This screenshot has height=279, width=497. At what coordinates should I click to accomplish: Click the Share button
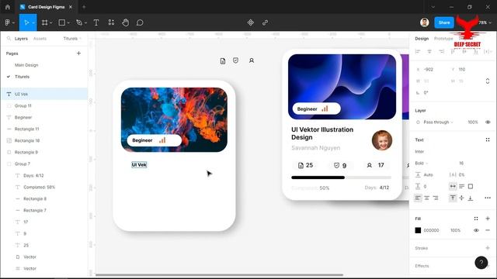pos(444,22)
